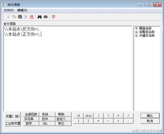Click the Copy icon in toolbar
The image size is (164, 134).
[x=14, y=17]
